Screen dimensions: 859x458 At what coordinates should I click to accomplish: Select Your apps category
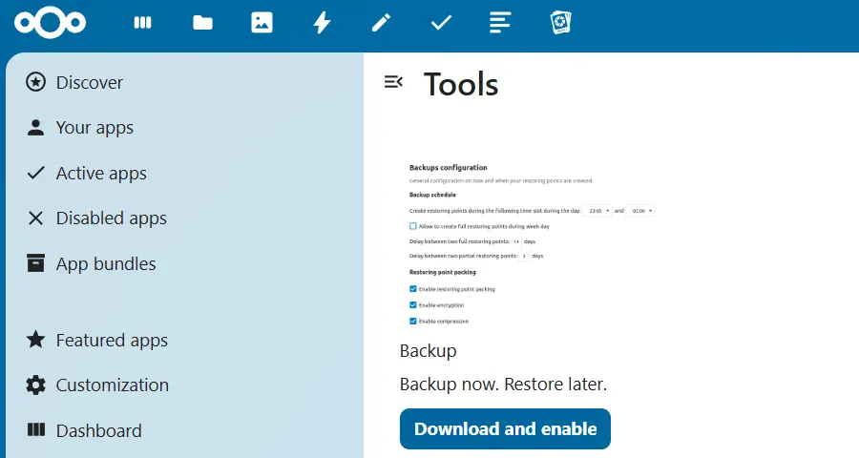point(94,128)
